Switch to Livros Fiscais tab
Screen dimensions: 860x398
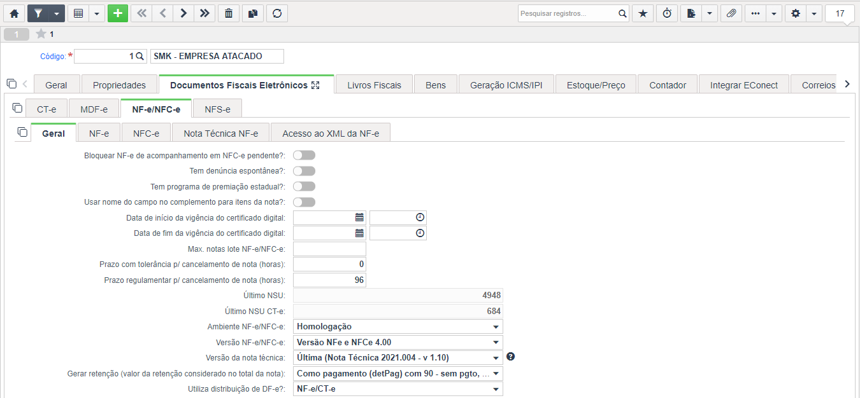point(374,85)
